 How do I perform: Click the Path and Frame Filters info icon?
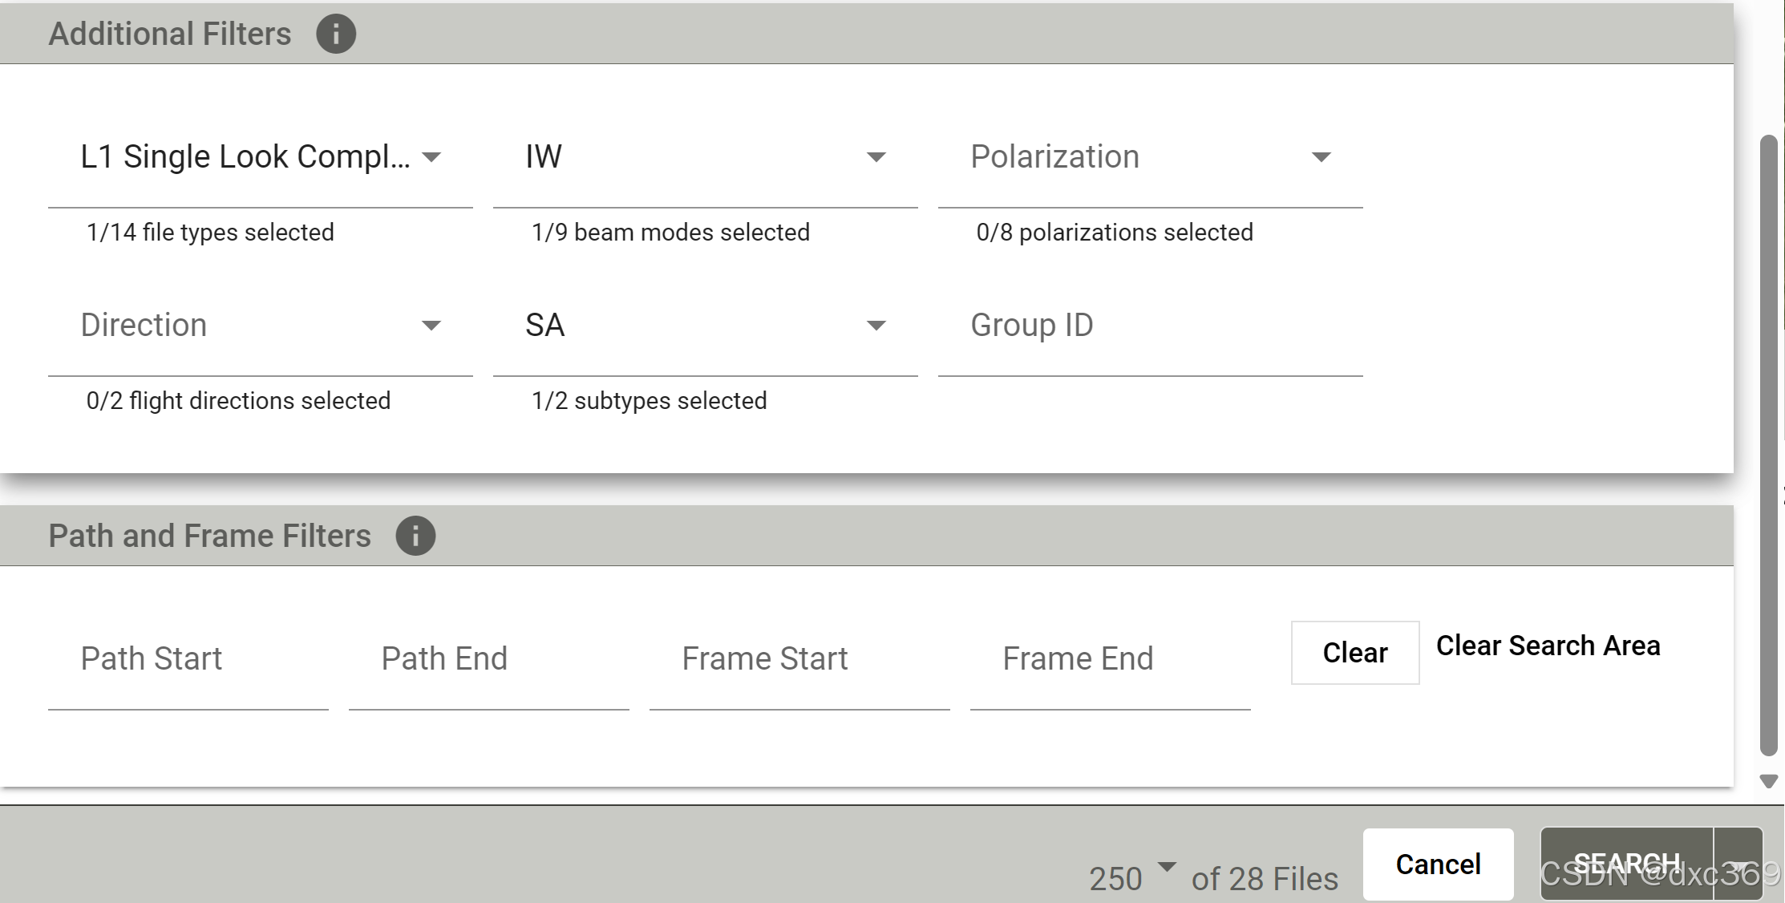[416, 535]
